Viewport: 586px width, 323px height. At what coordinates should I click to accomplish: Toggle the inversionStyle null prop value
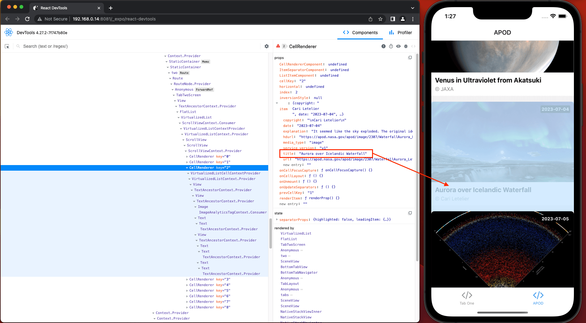[318, 98]
